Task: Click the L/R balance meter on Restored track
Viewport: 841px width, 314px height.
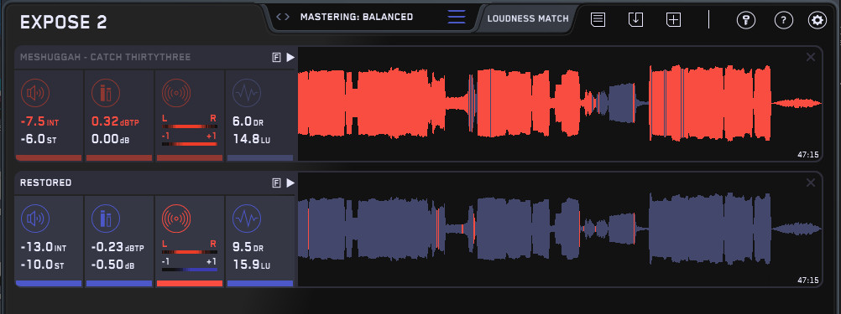Action: pyautogui.click(x=190, y=252)
